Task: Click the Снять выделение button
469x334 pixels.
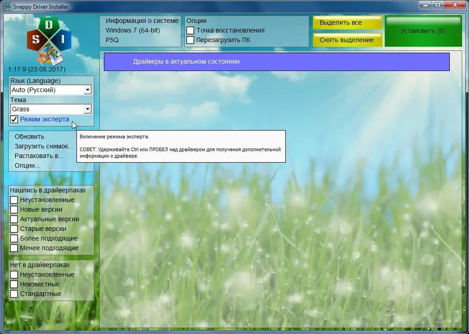Action: pos(347,40)
